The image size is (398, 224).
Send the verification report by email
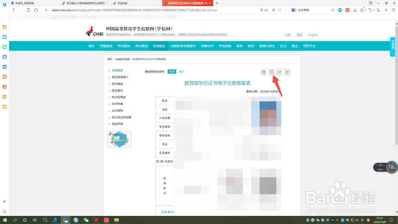279,72
